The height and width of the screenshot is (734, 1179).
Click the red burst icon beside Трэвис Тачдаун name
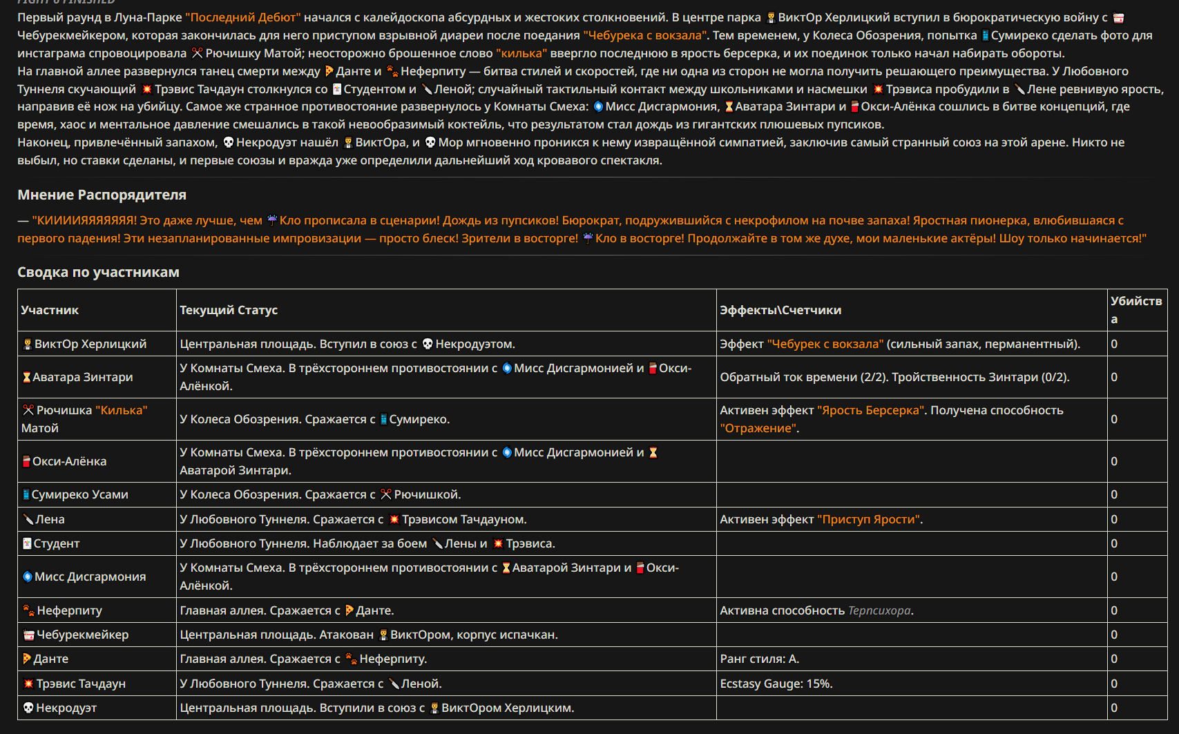[x=28, y=684]
